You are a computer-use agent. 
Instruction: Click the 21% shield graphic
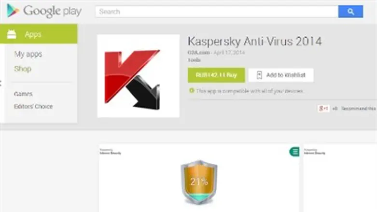199,182
